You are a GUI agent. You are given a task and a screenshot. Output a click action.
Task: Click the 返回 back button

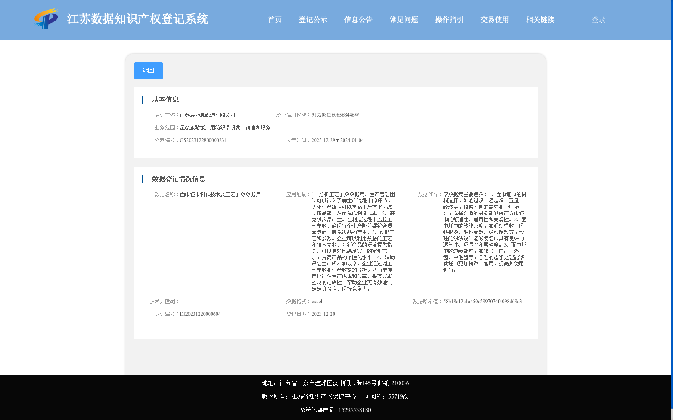148,71
